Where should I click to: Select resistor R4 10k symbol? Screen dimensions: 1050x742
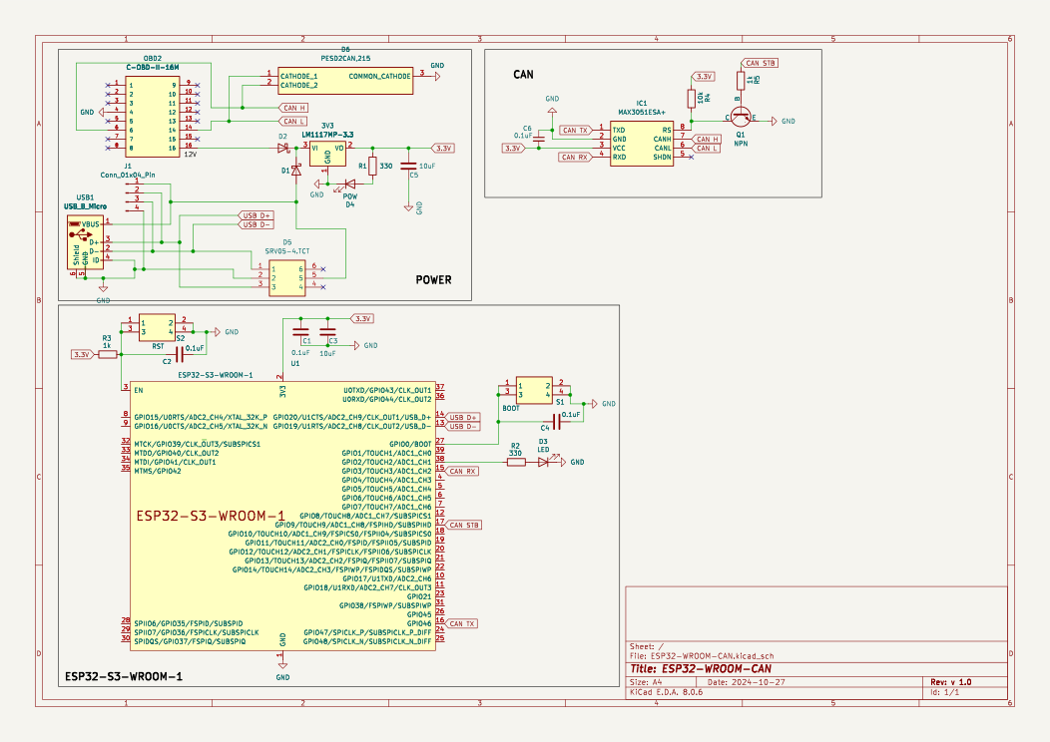pos(691,99)
